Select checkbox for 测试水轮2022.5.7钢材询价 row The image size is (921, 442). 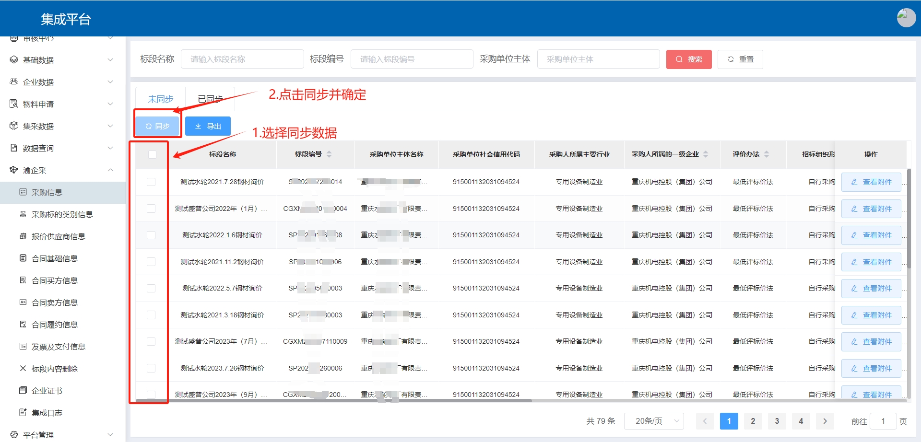[x=151, y=289]
